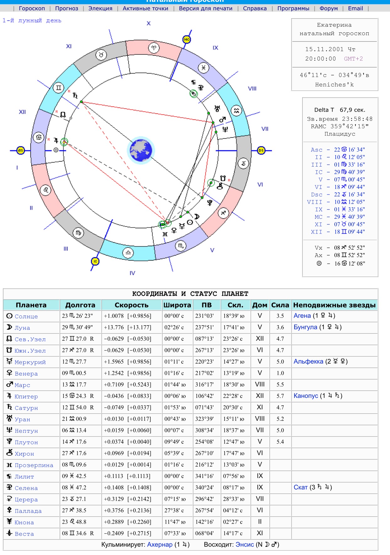Viewport: 390px width, 555px height.
Task: Click the Mars glyph in the chart
Action: click(x=222, y=120)
